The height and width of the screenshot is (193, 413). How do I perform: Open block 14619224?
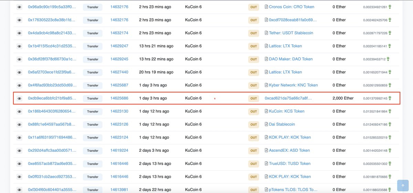[x=119, y=151]
